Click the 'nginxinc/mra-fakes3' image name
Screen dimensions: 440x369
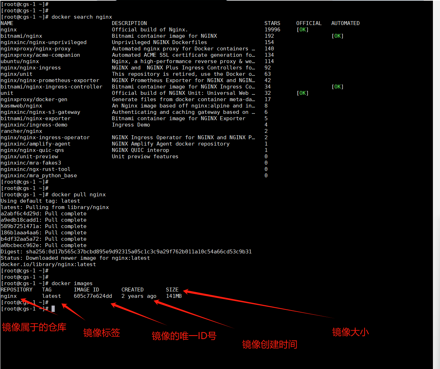[x=31, y=163]
